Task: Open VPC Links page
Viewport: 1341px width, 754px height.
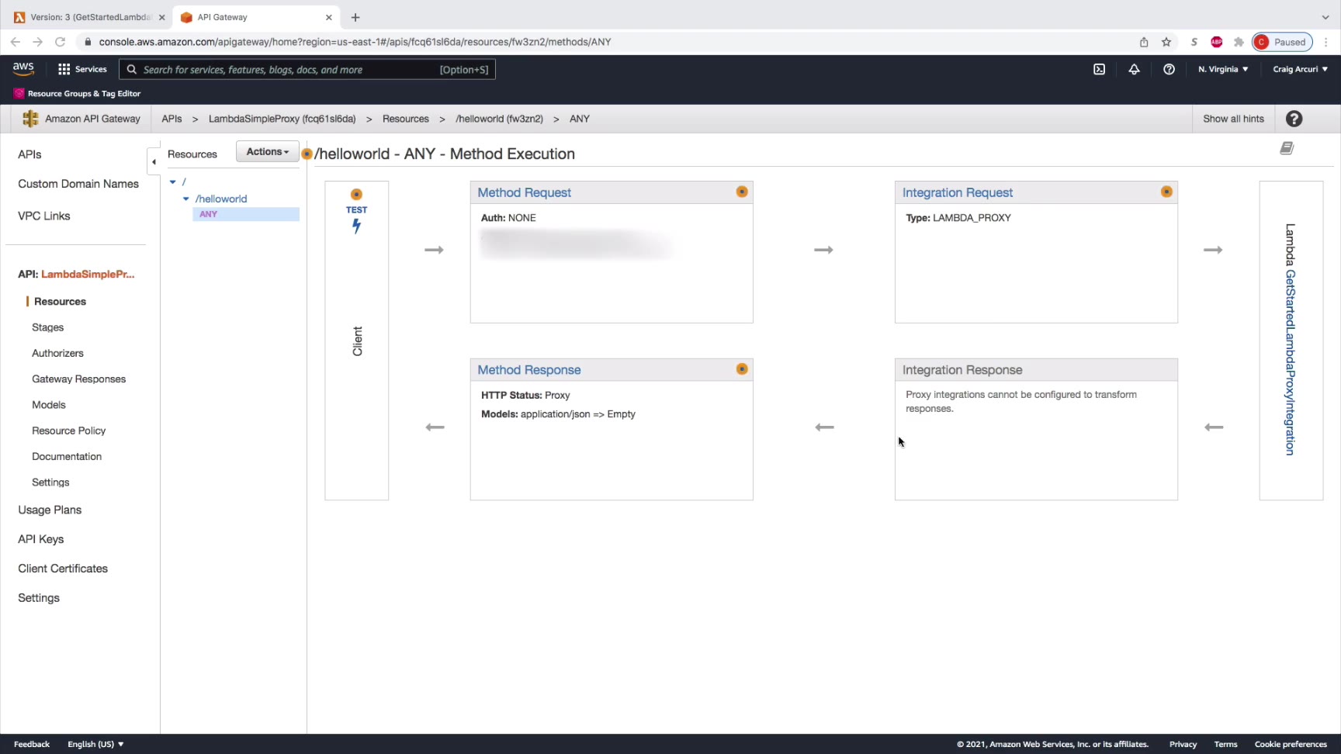Action: (x=44, y=216)
